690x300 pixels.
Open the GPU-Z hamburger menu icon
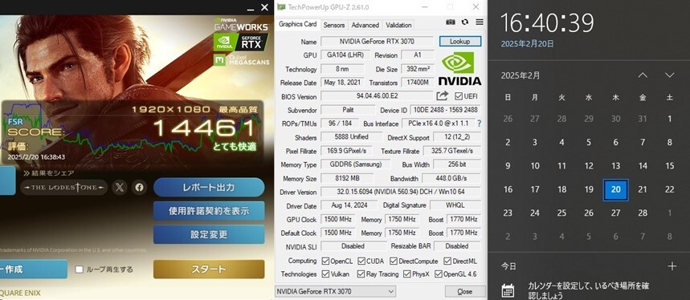point(480,22)
